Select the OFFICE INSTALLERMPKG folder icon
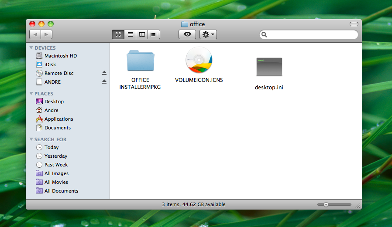The width and height of the screenshot is (392, 227). 140,61
